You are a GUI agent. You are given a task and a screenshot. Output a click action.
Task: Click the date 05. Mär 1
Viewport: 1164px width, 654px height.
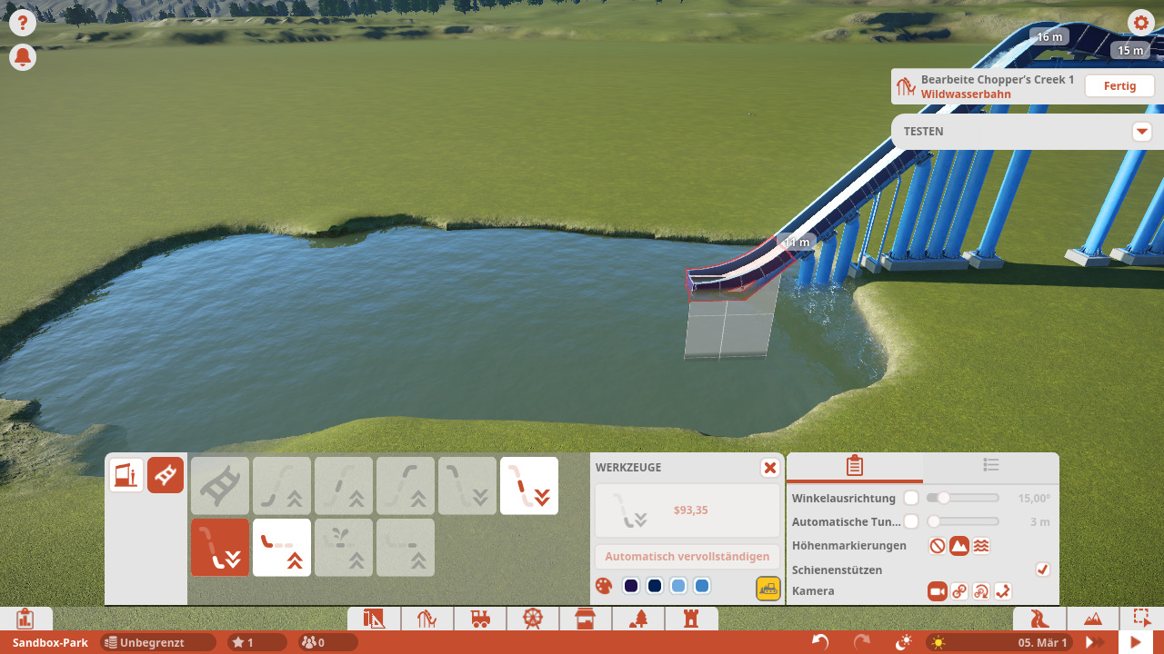1042,642
